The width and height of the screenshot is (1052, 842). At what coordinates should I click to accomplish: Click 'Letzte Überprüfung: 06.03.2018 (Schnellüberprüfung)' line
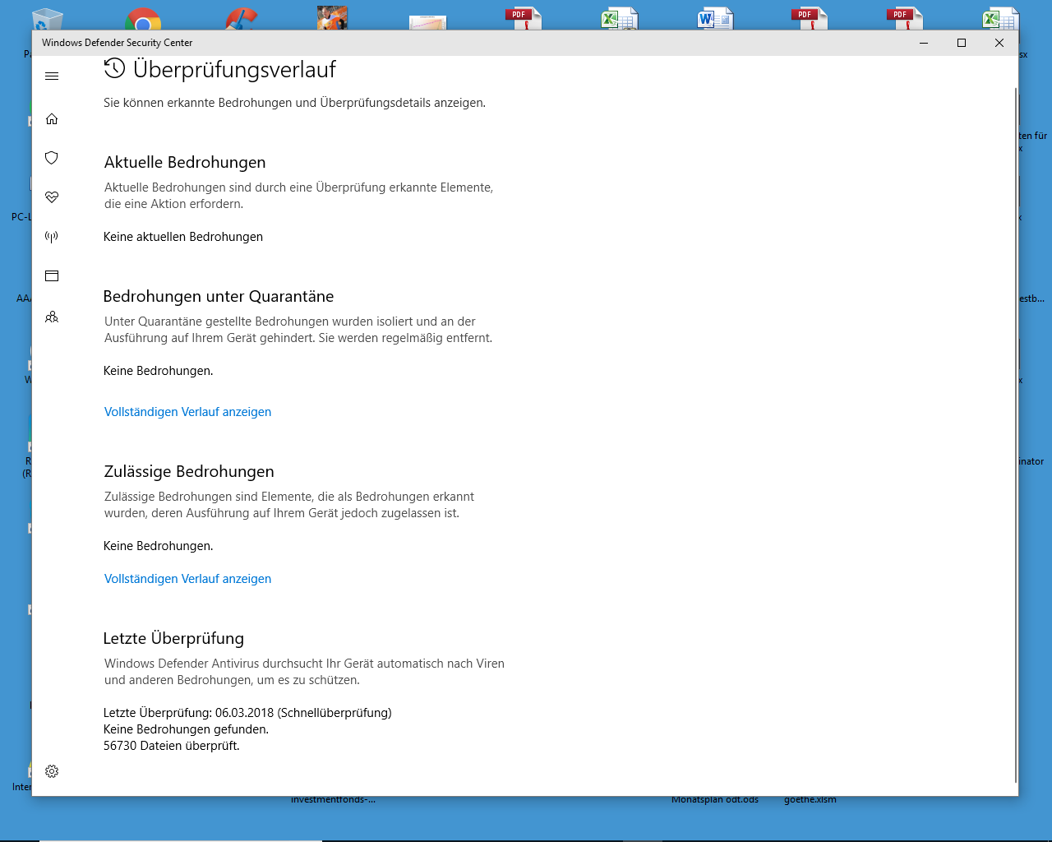[x=247, y=713]
